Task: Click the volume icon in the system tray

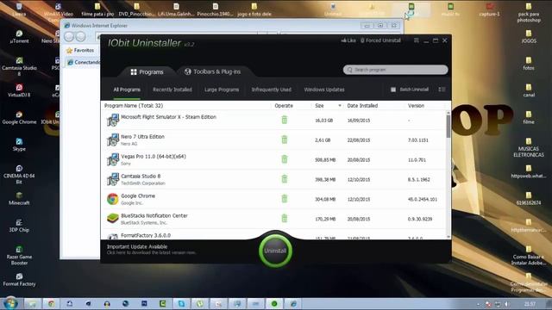Action: tap(507, 304)
